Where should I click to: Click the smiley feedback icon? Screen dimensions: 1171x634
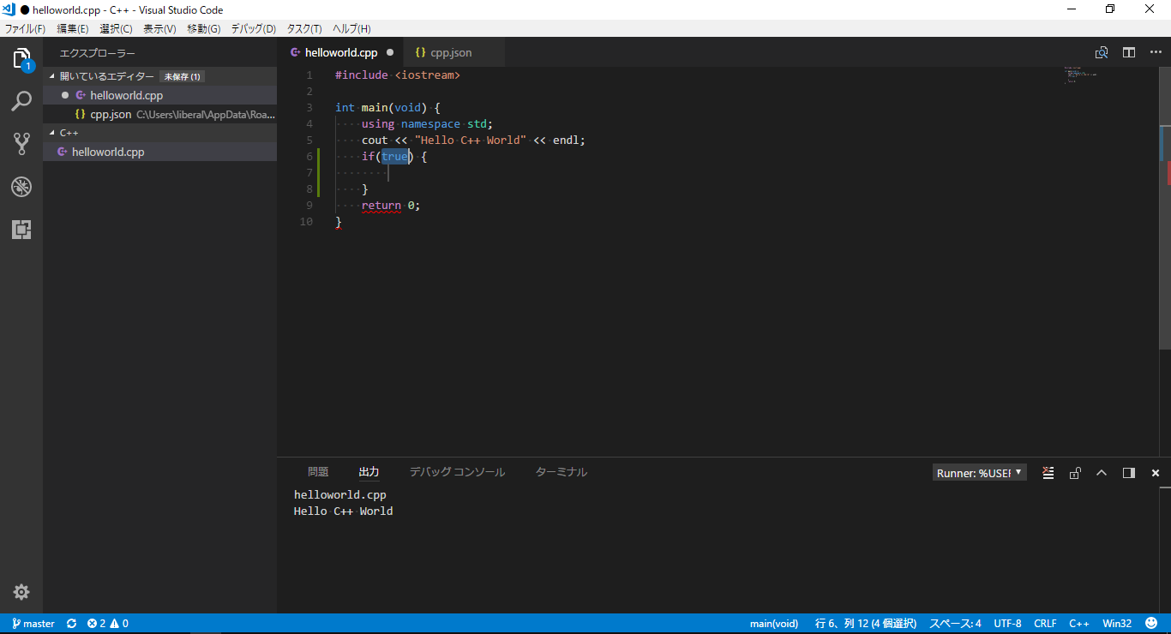tap(1151, 624)
